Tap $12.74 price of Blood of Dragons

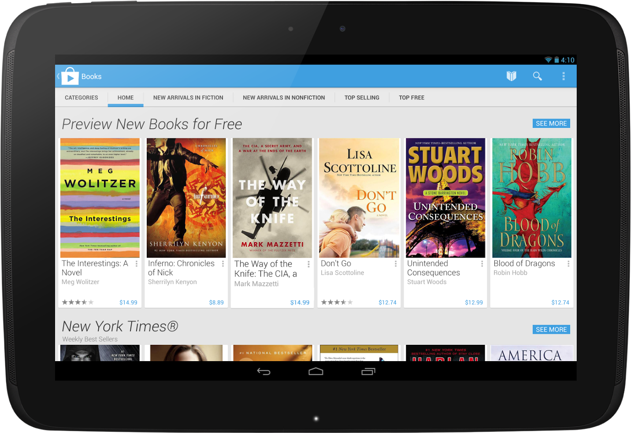(x=560, y=302)
